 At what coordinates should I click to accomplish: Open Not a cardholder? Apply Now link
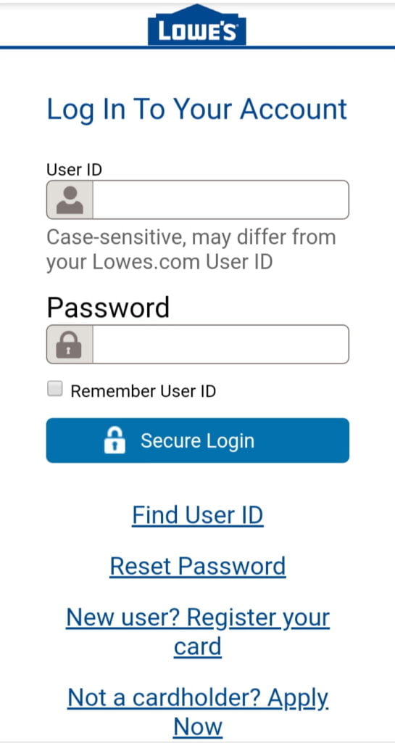tap(198, 713)
